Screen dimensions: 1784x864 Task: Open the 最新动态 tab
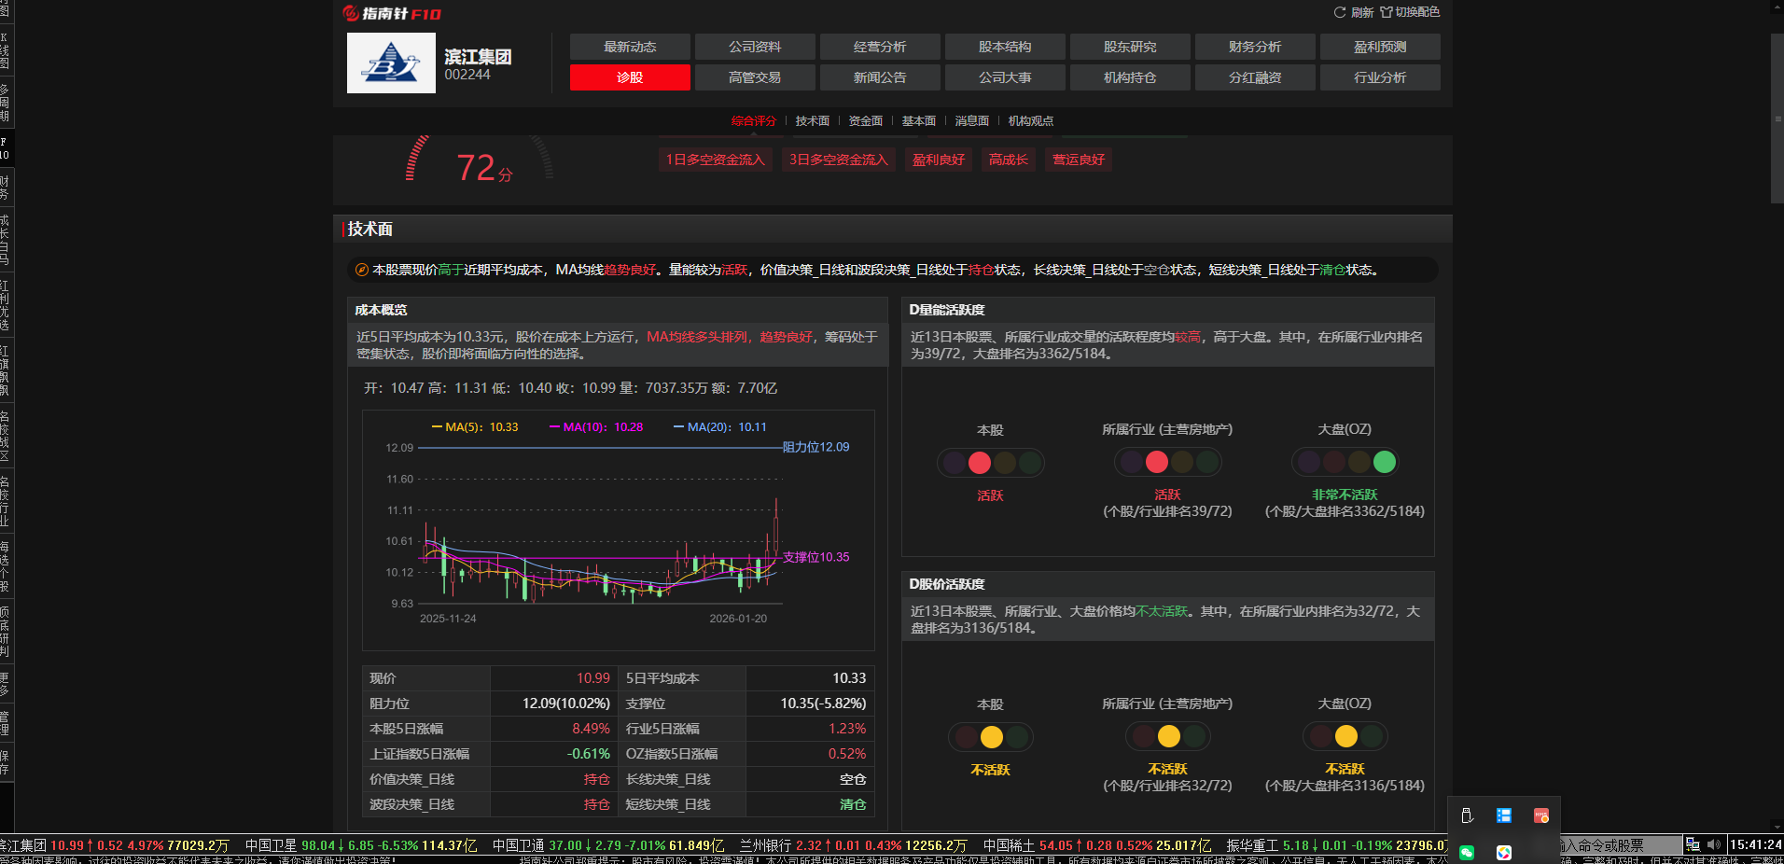coord(630,47)
